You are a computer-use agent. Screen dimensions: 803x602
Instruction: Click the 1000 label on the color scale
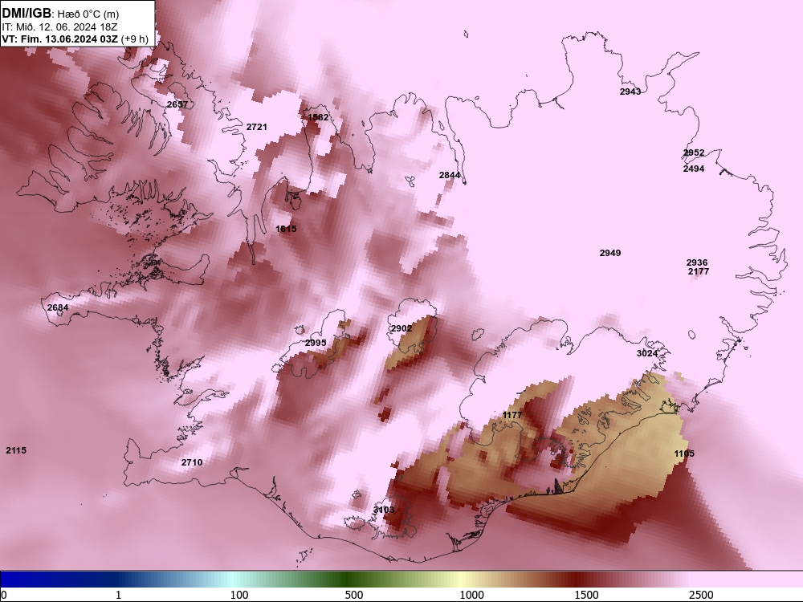(x=471, y=595)
